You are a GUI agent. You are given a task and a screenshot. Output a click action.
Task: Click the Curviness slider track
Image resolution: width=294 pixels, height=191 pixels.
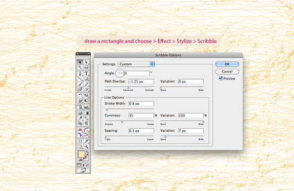click(129, 121)
